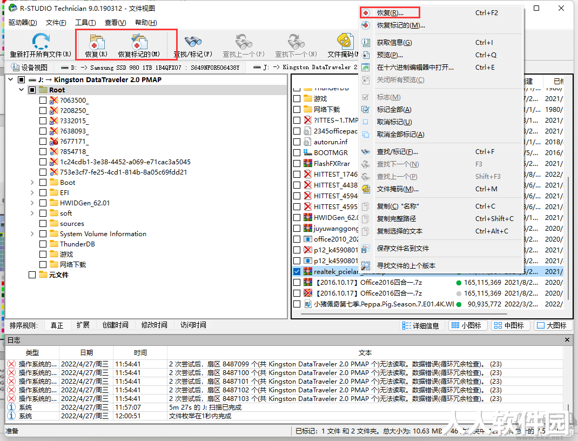Choose 恢复(R)... from the context menu
Screen dimensions: 578x441
pyautogui.click(x=441, y=13)
